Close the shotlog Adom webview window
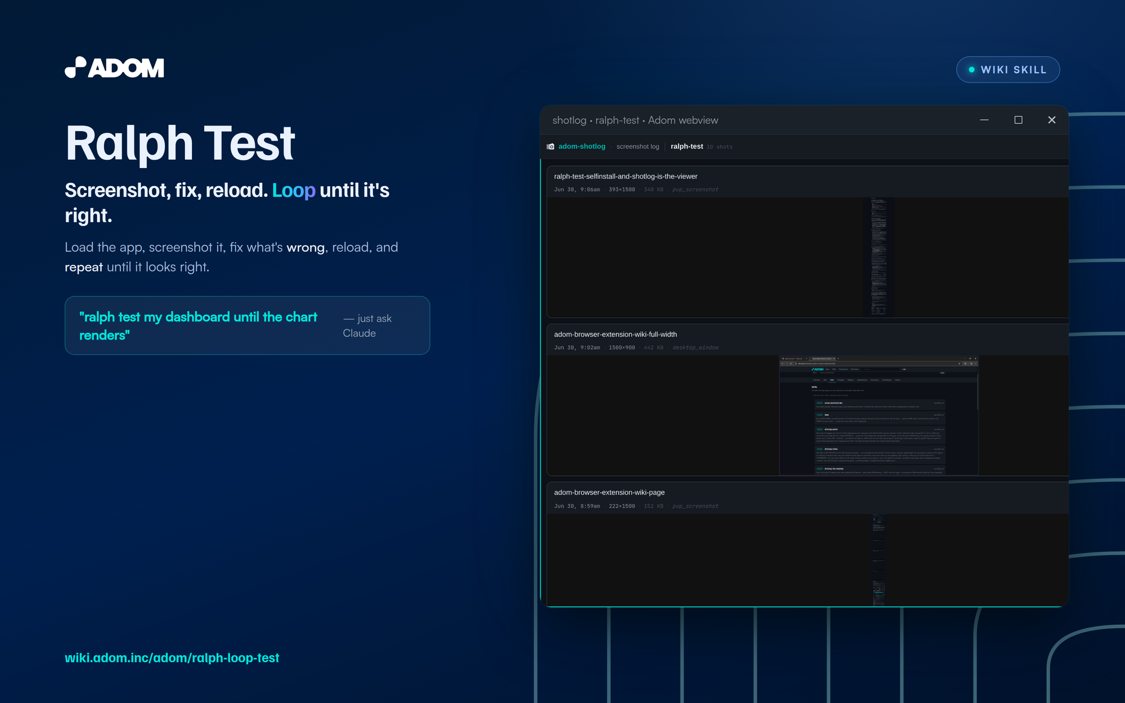The image size is (1125, 703). 1052,120
